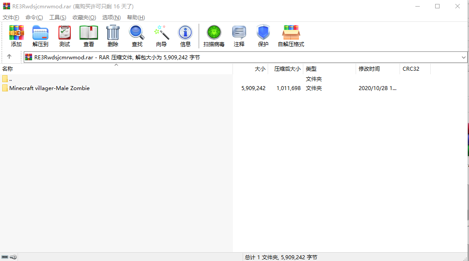Close the WinRAR window
The width and height of the screenshot is (469, 261).
tap(457, 6)
